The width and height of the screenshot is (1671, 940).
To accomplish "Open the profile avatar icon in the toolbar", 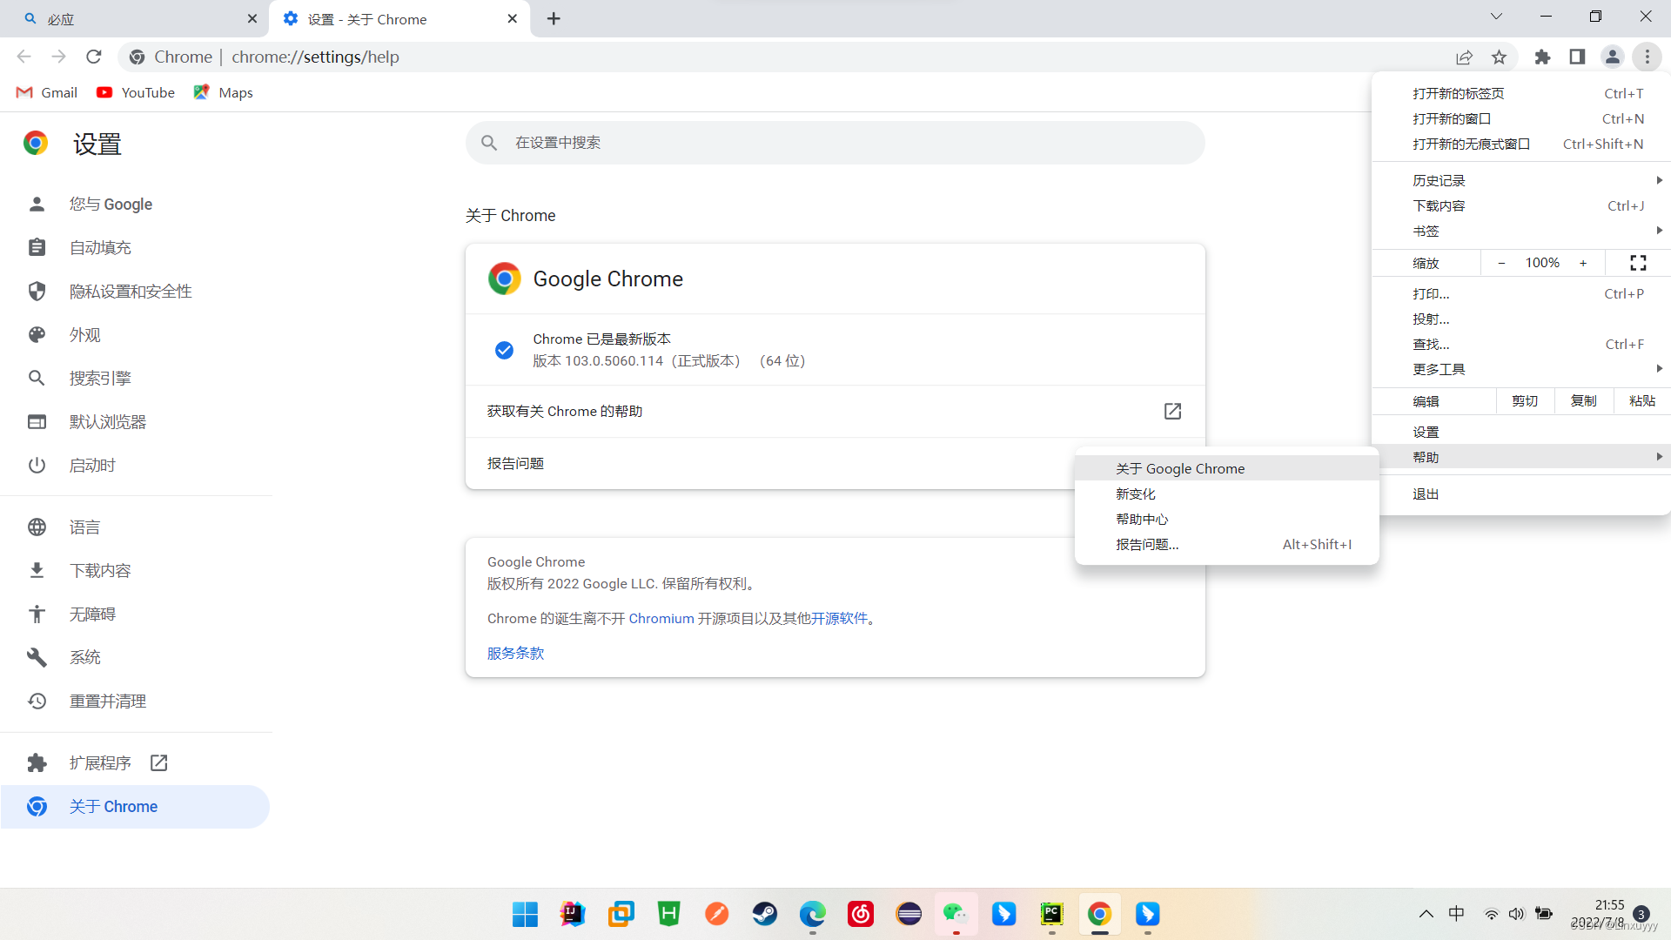I will pos(1612,57).
